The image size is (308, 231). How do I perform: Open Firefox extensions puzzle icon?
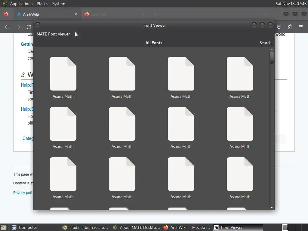click(290, 27)
